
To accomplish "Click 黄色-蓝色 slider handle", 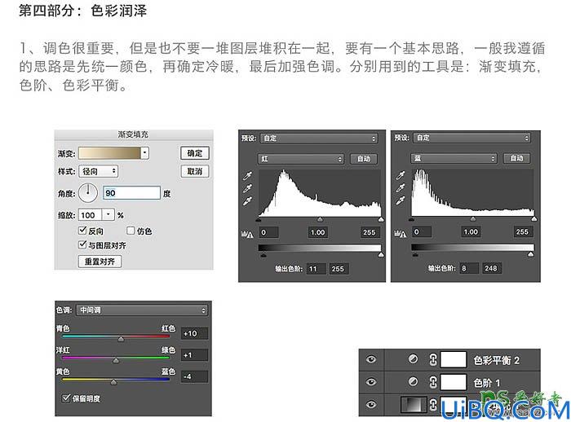I will point(113,382).
